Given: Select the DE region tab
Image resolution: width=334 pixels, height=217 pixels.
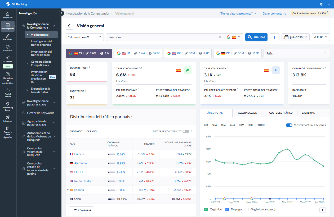Looking at the screenshot, I should (x=237, y=53).
